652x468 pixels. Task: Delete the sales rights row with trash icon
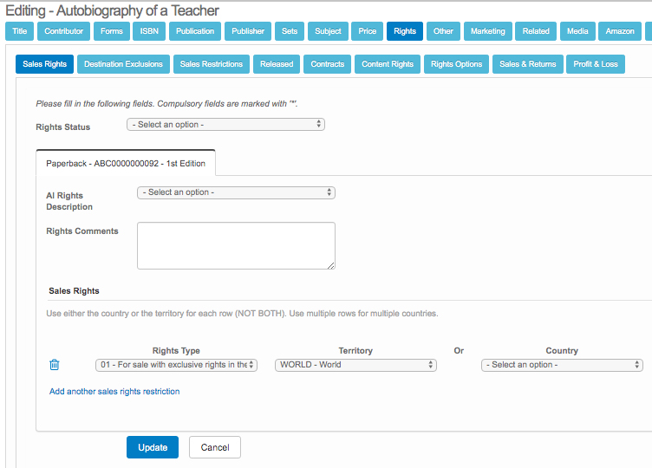[x=55, y=365]
